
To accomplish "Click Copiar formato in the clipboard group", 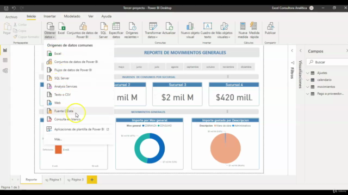I will click(26, 37).
